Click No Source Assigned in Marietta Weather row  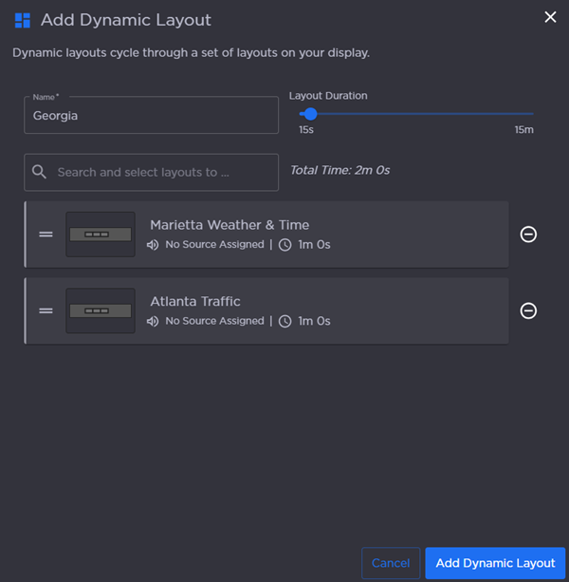pos(214,245)
